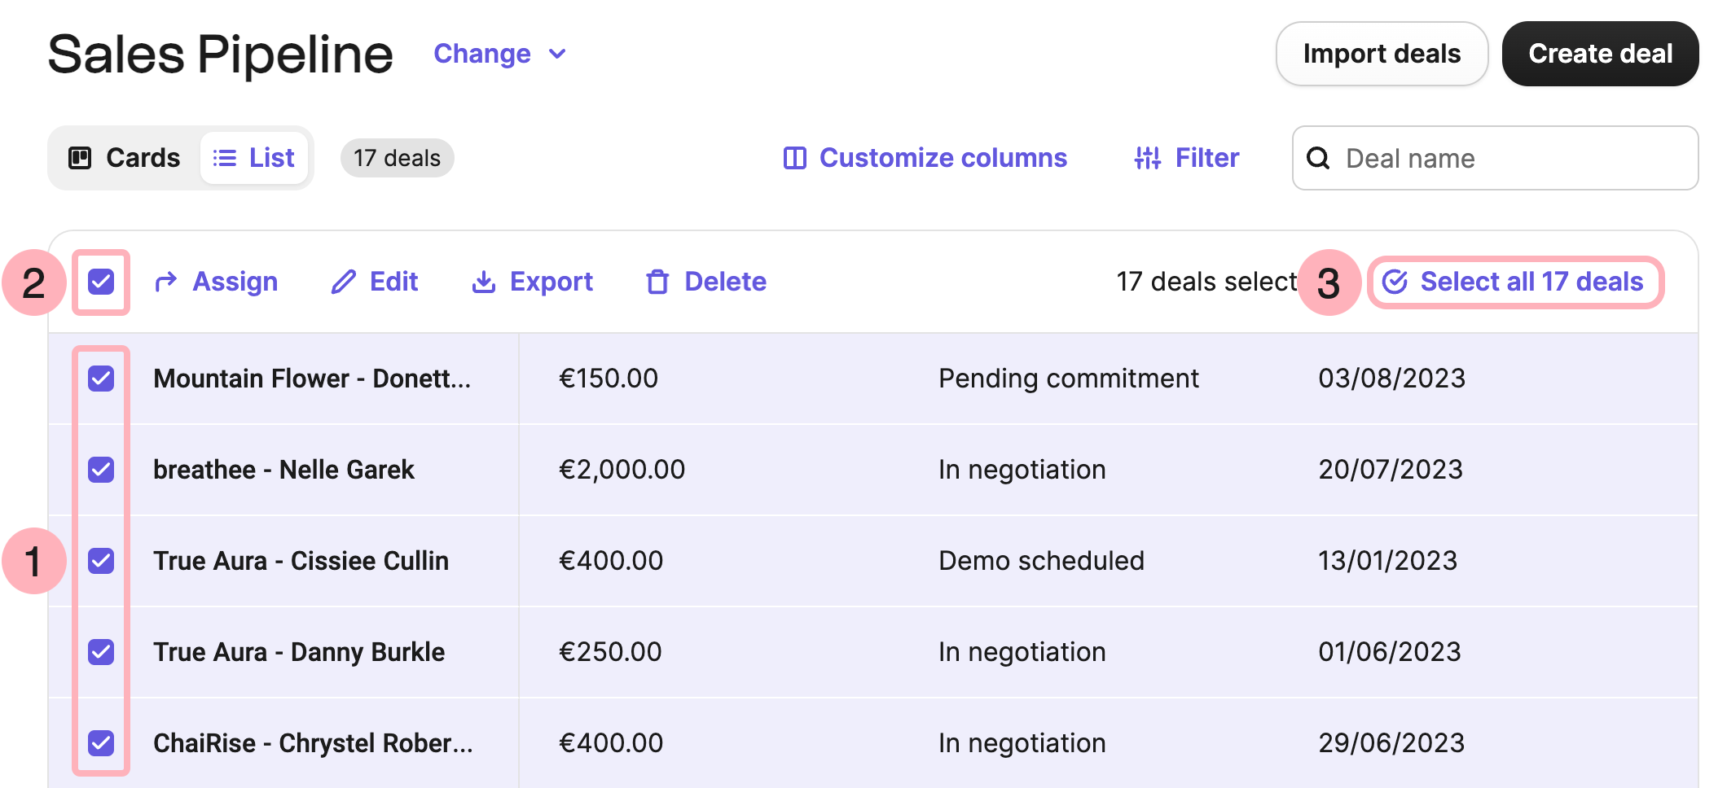Image resolution: width=1727 pixels, height=788 pixels.
Task: Uncheck the Mountain Flower deal checkbox
Action: click(101, 378)
